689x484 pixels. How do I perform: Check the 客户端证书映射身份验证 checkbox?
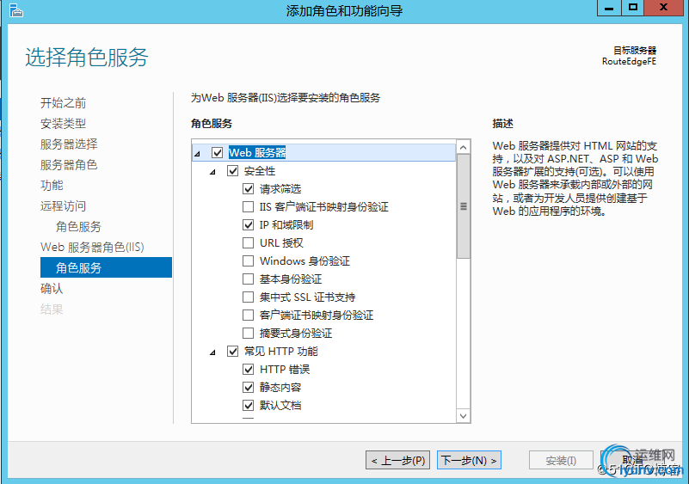point(248,315)
